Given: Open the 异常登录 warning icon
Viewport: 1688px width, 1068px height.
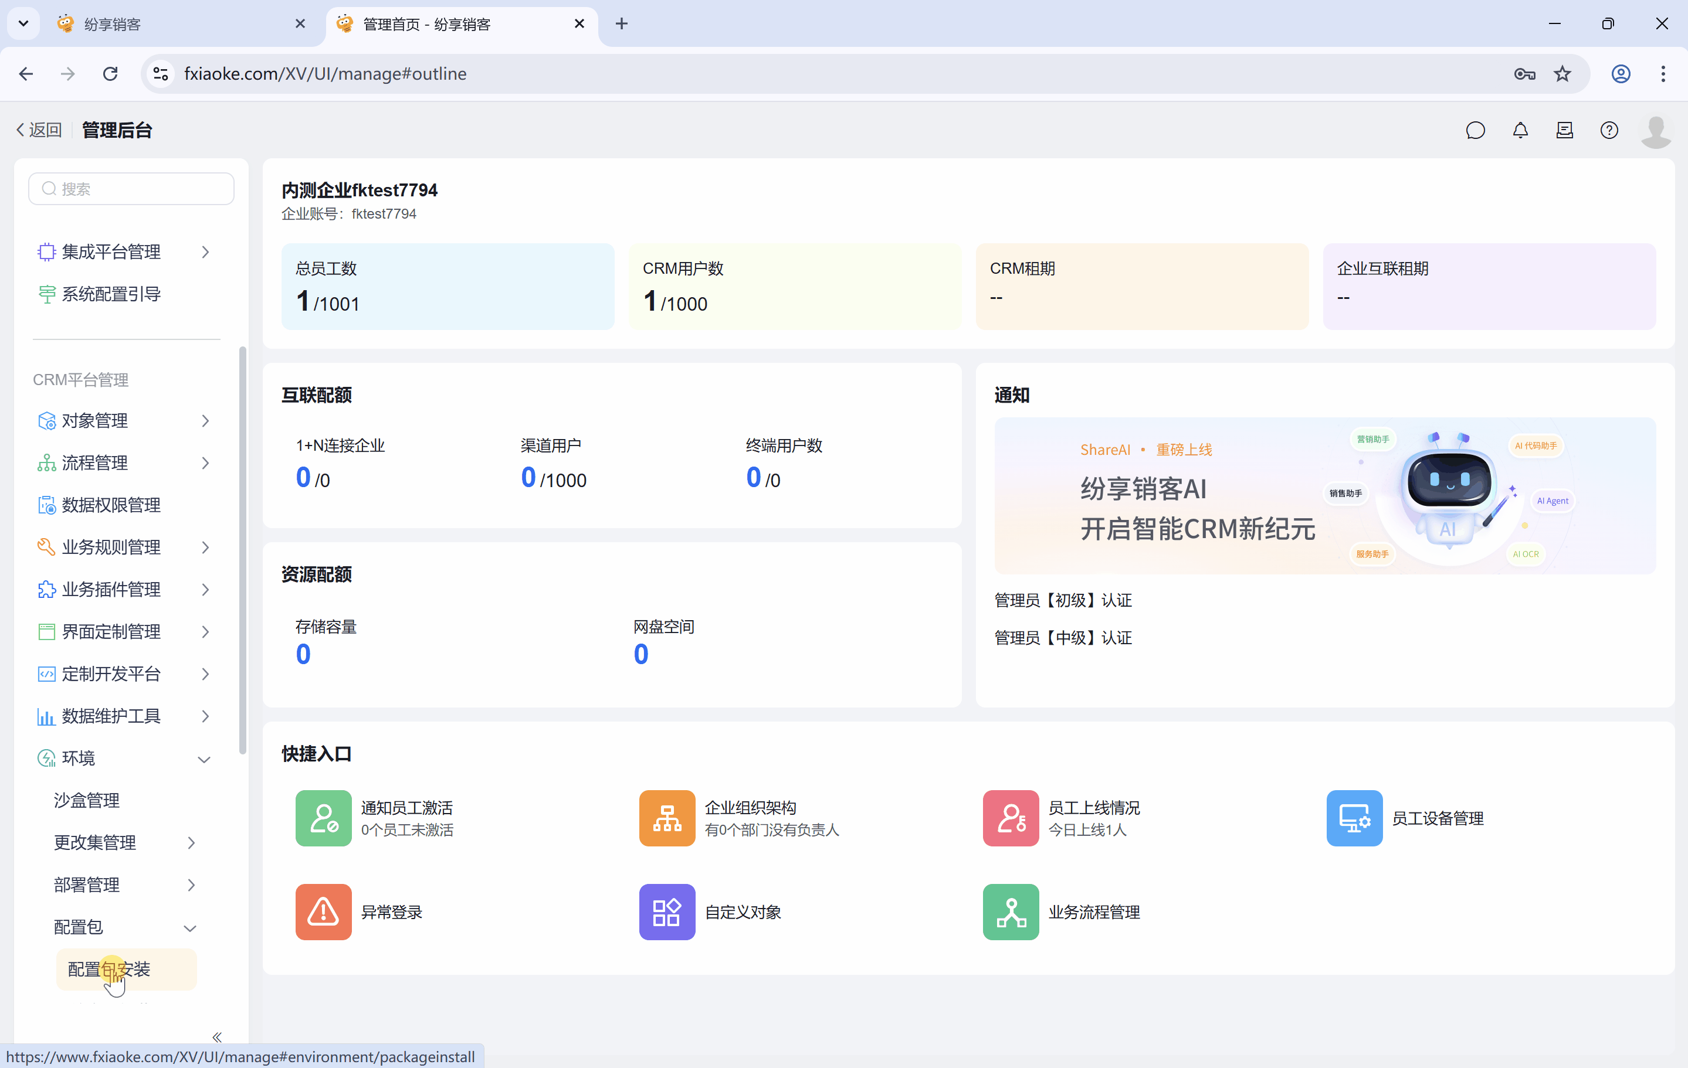Looking at the screenshot, I should pos(323,911).
